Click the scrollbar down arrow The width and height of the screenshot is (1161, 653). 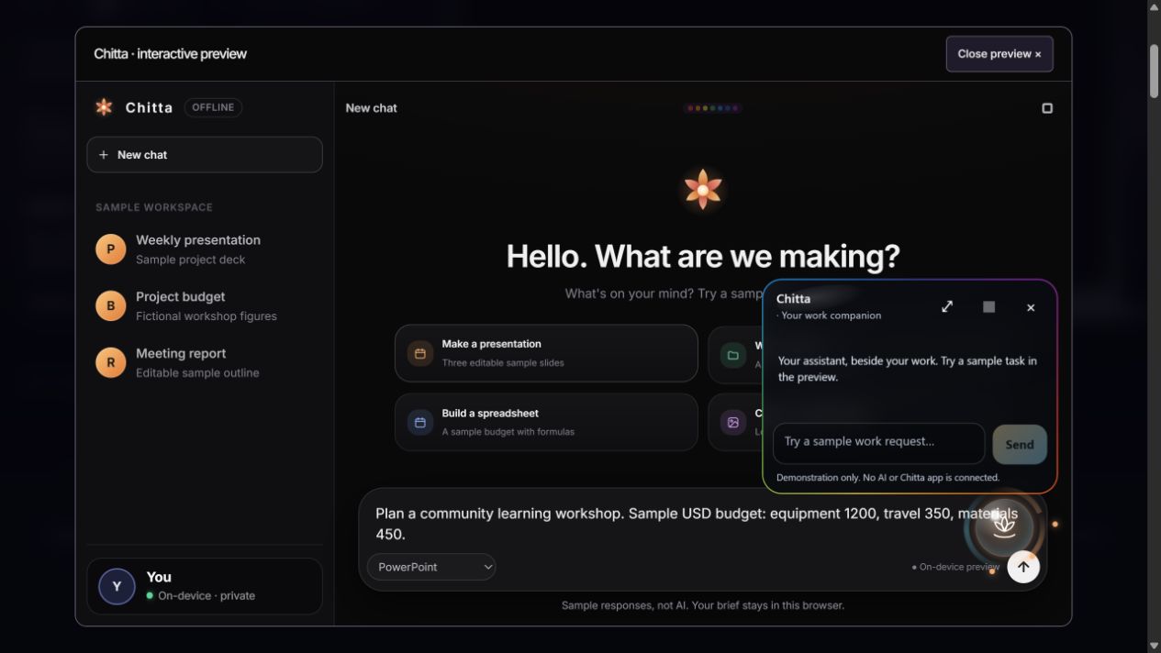[1154, 646]
